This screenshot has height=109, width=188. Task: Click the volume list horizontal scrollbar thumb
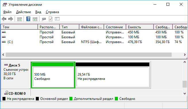click(89, 54)
